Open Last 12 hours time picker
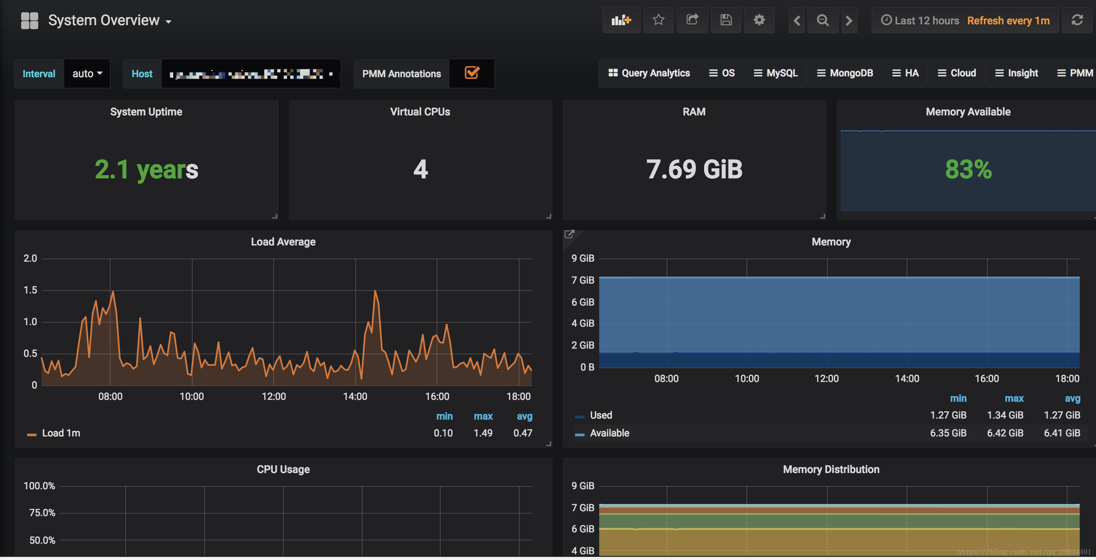This screenshot has height=560, width=1096. (920, 20)
